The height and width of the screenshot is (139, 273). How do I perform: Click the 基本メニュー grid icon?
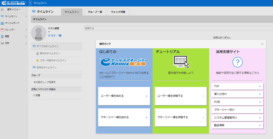[x=2, y=9]
